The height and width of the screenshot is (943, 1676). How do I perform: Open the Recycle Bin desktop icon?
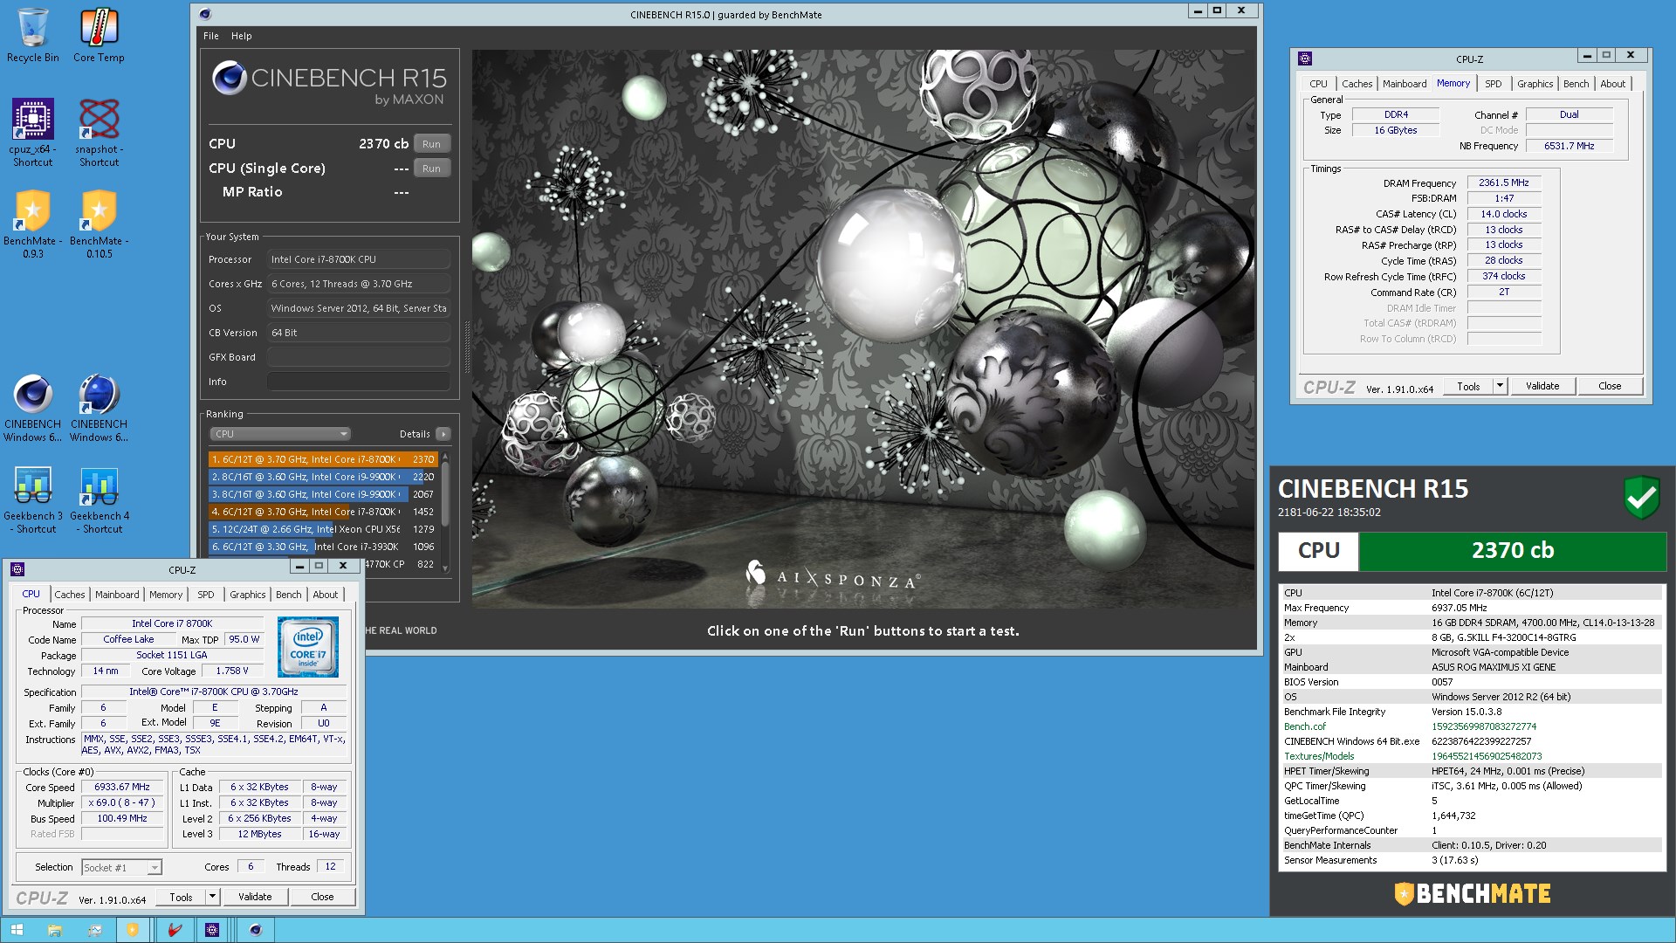click(x=32, y=35)
